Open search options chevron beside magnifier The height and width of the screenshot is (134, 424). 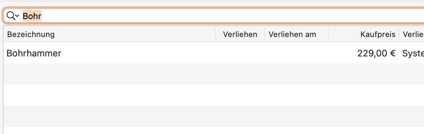[17, 16]
